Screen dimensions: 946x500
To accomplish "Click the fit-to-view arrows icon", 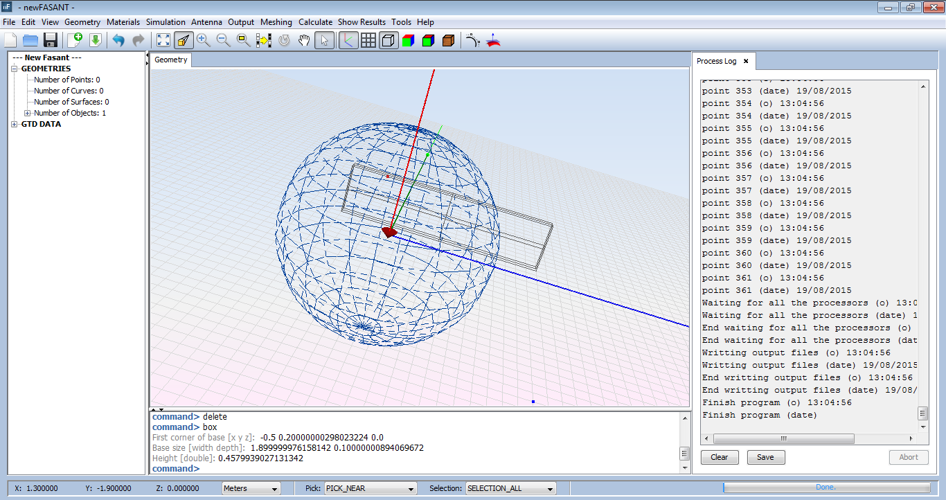I will point(163,40).
